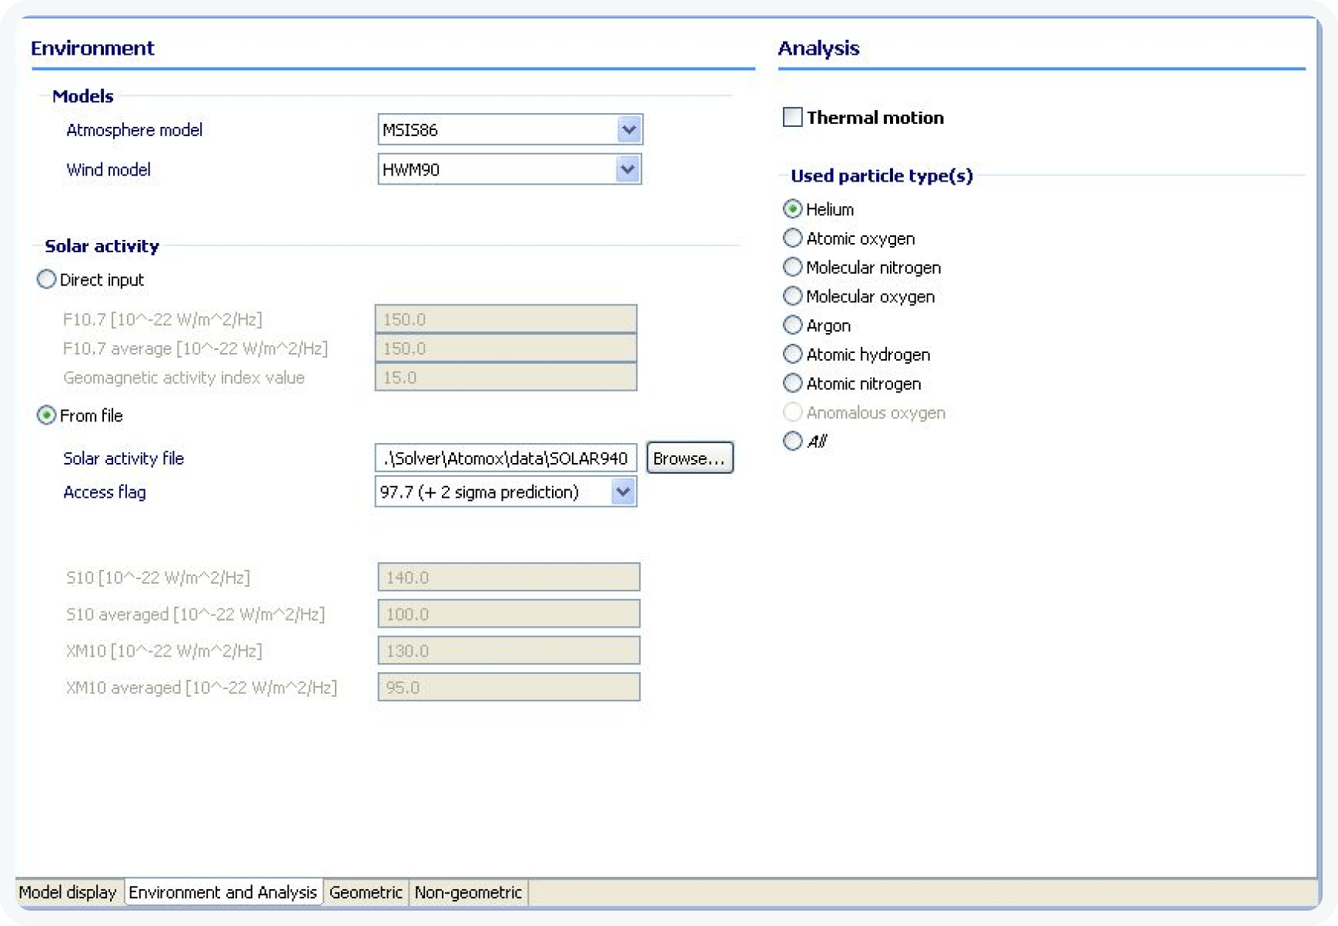
Task: Open the Atmosphere model dropdown
Action: tap(627, 129)
